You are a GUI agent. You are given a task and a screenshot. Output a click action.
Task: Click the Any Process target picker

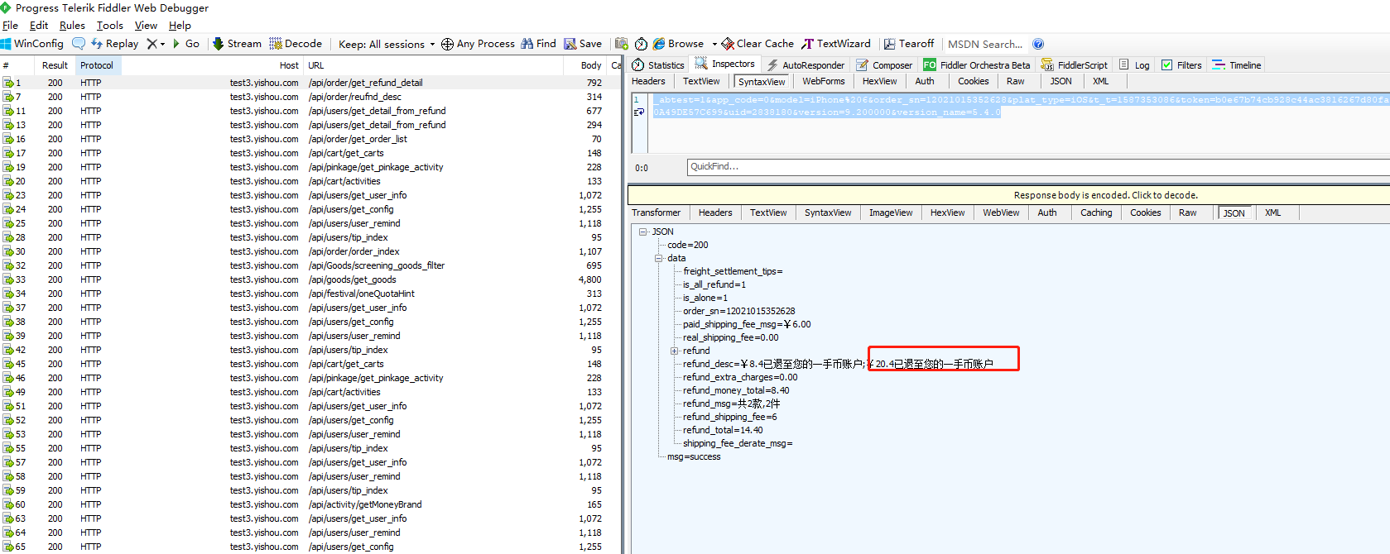coord(478,44)
